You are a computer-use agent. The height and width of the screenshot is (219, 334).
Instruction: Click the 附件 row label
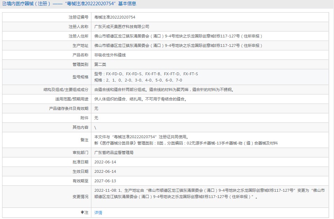coord(84,118)
